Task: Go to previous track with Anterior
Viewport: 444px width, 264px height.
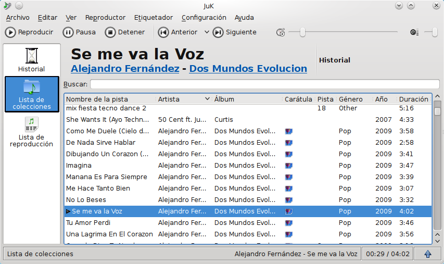Action: point(178,32)
